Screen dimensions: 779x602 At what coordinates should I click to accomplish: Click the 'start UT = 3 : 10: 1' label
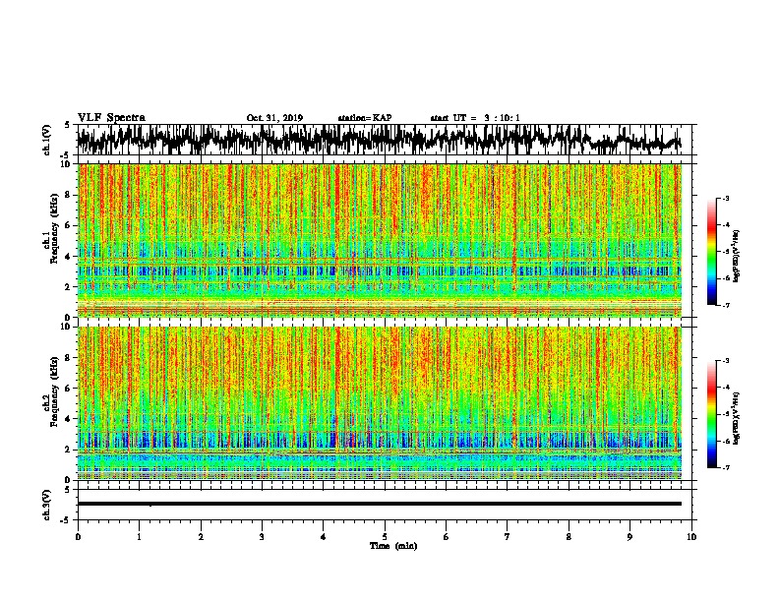(x=475, y=118)
